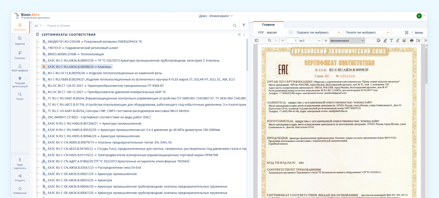Select RU.ОС ВССТ 126-07.2021 Термопреобразователи item
The image size is (439, 198).
103,86
